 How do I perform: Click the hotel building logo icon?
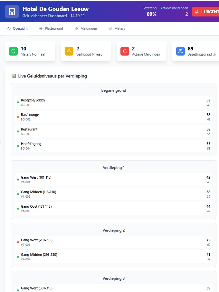(12, 12)
